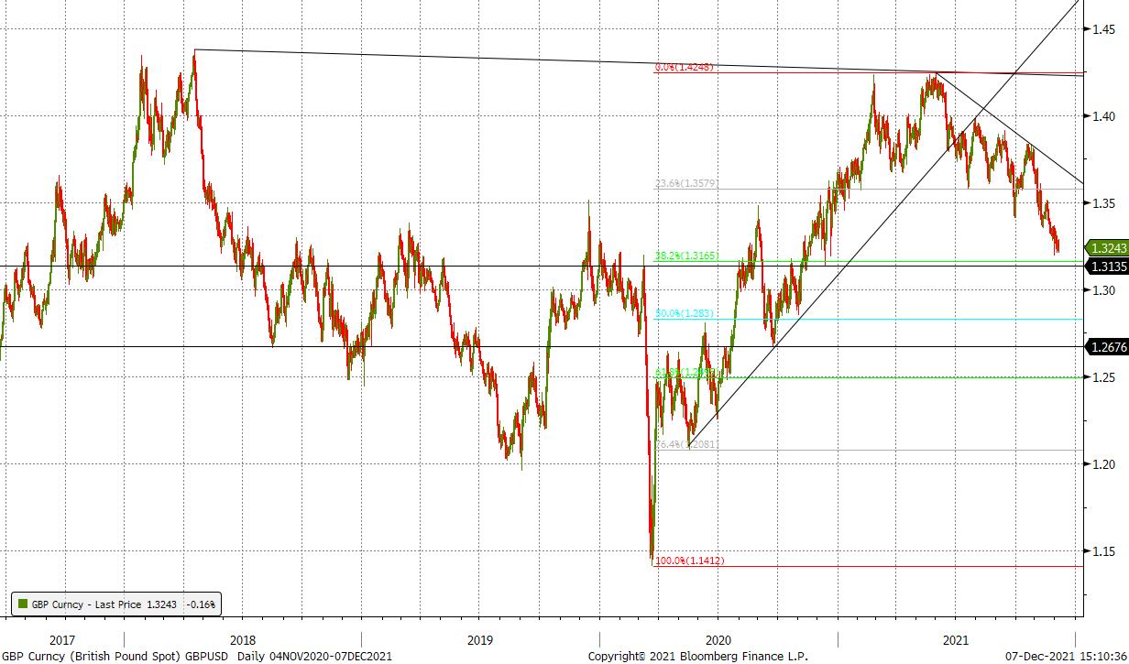Select the black 1.3135 price level tag
The height and width of the screenshot is (664, 1129).
pos(1107,267)
